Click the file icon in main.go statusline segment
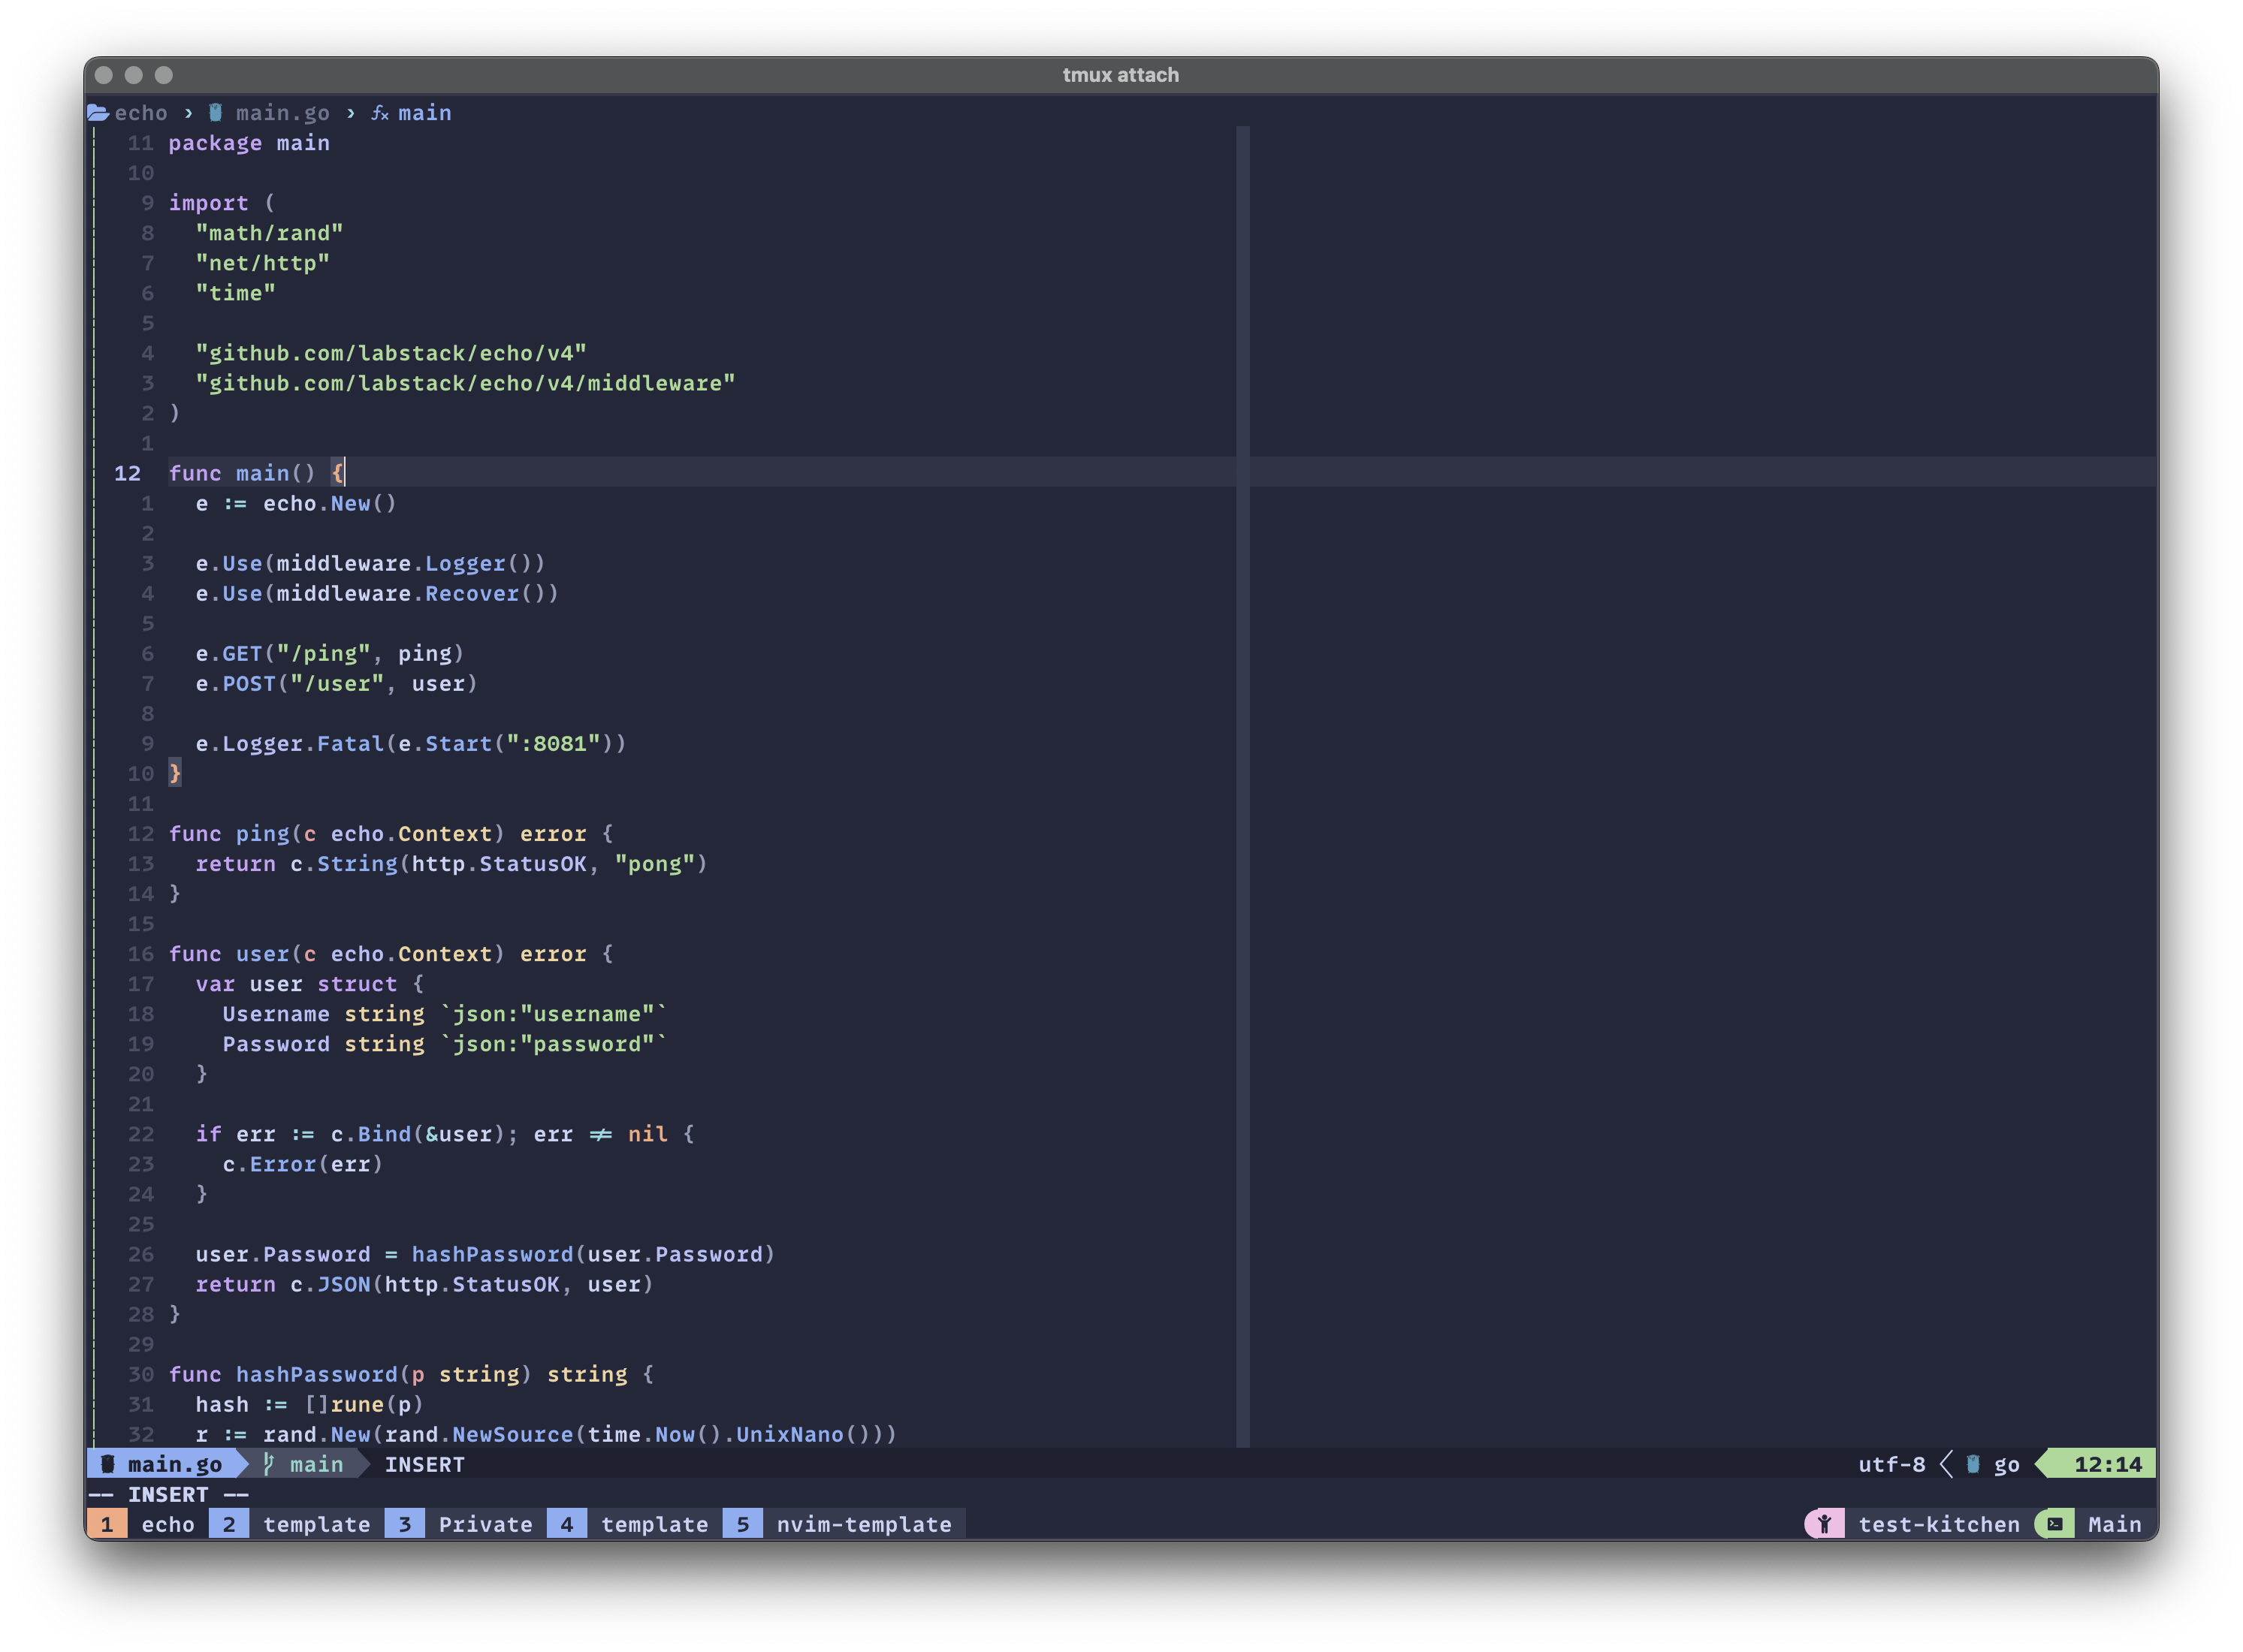This screenshot has height=1652, width=2243. coord(108,1464)
